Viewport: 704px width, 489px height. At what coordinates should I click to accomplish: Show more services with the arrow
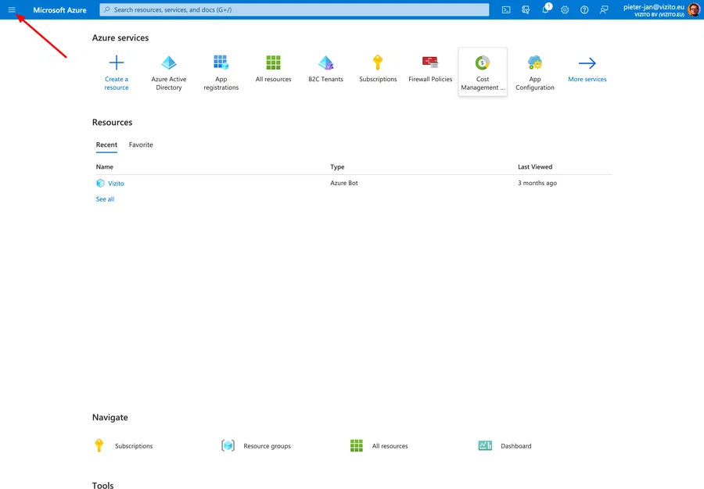(x=587, y=70)
